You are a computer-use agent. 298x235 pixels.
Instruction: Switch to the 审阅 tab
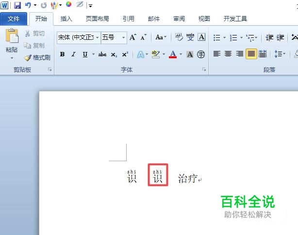click(179, 19)
